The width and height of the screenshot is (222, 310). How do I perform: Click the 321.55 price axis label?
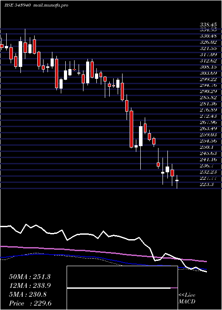208,48
